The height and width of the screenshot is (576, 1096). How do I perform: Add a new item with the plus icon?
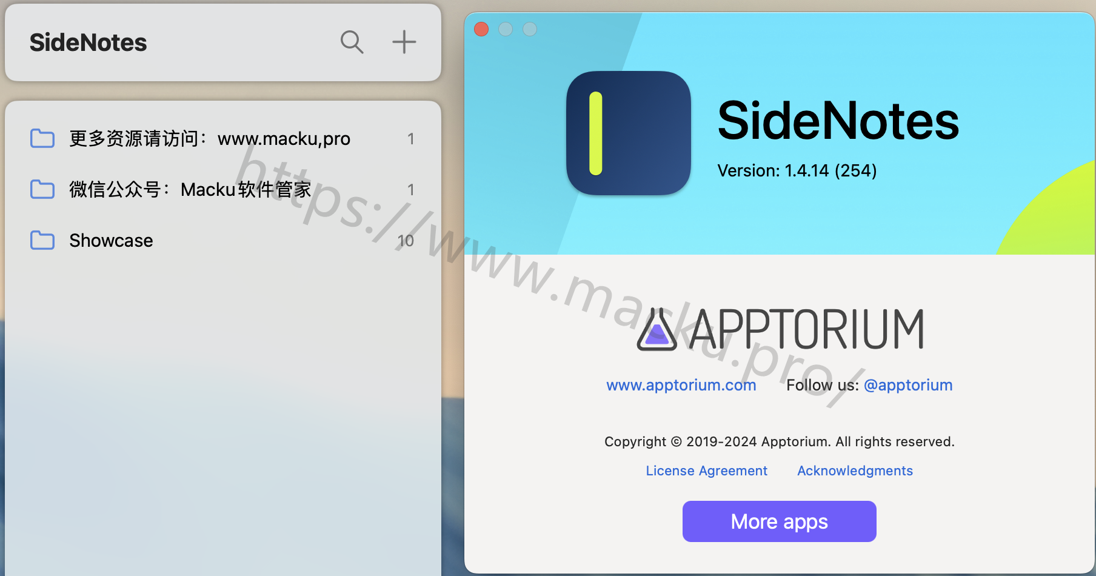[404, 42]
